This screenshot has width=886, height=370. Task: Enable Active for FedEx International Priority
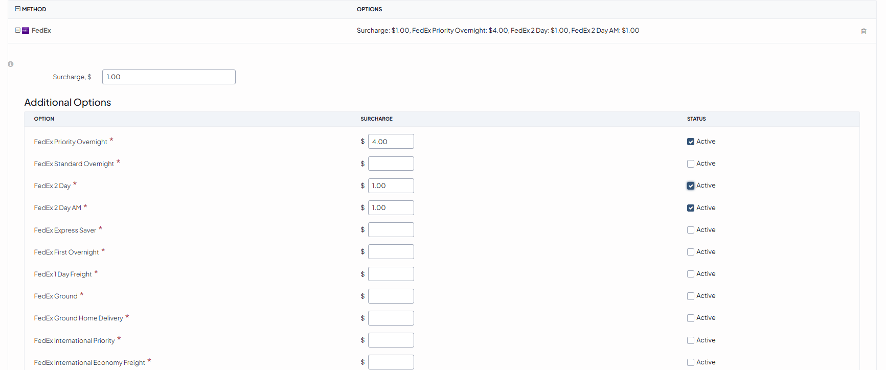point(691,340)
